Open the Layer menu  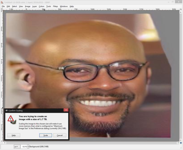point(34,6)
